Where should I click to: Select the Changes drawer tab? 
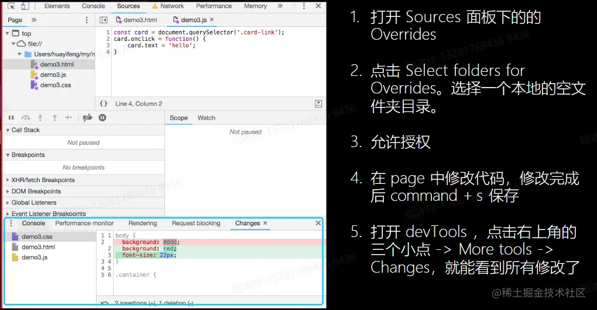click(x=248, y=224)
